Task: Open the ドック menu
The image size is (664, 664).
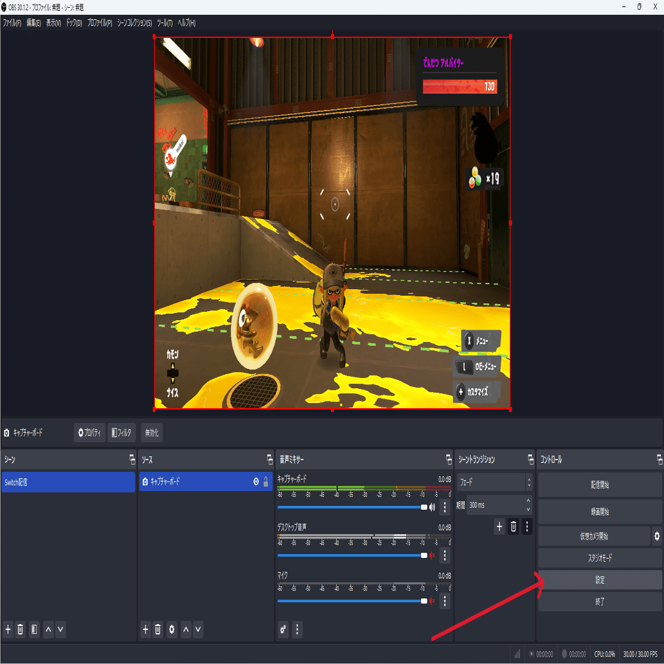Action: pos(74,23)
